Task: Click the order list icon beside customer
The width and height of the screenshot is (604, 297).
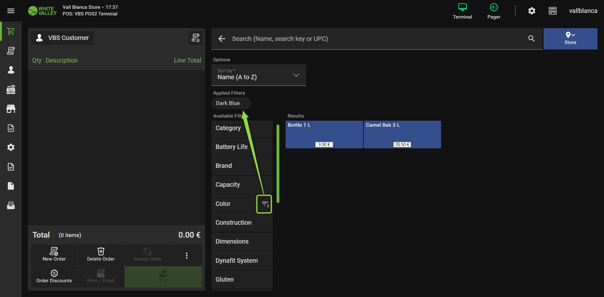Action: click(196, 38)
